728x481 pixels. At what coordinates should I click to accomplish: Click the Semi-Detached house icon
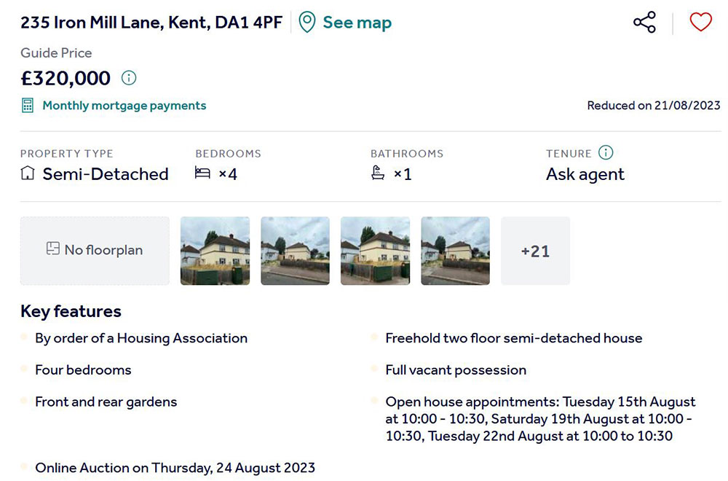[x=28, y=174]
